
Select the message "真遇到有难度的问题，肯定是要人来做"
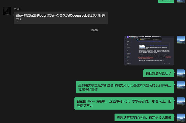tap(145, 117)
